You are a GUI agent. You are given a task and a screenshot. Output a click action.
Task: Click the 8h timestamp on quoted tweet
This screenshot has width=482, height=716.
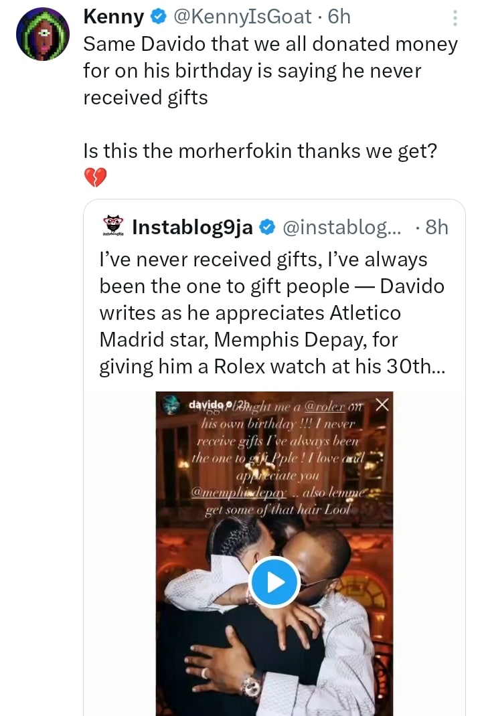436,228
